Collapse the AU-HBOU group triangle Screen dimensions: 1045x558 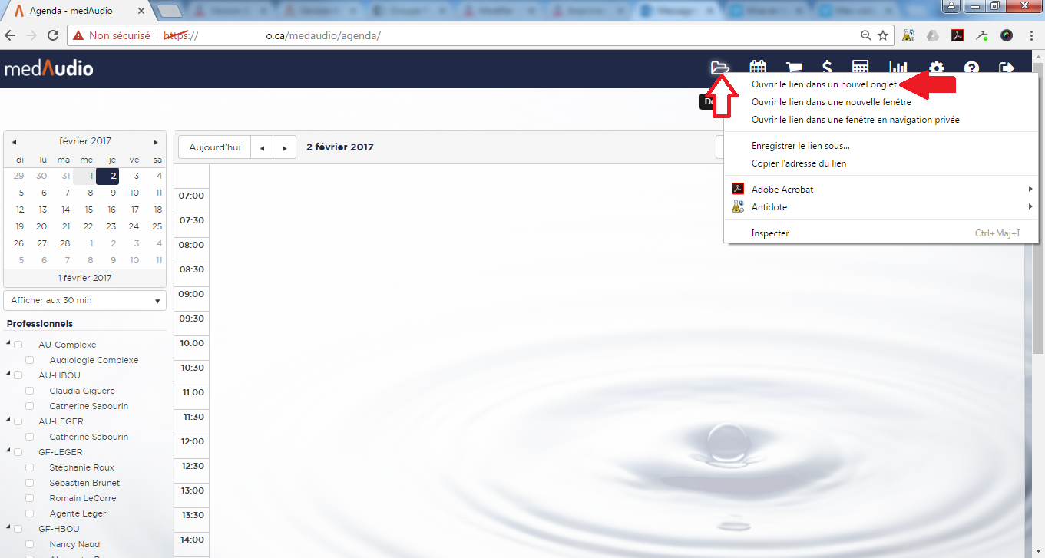tap(8, 374)
